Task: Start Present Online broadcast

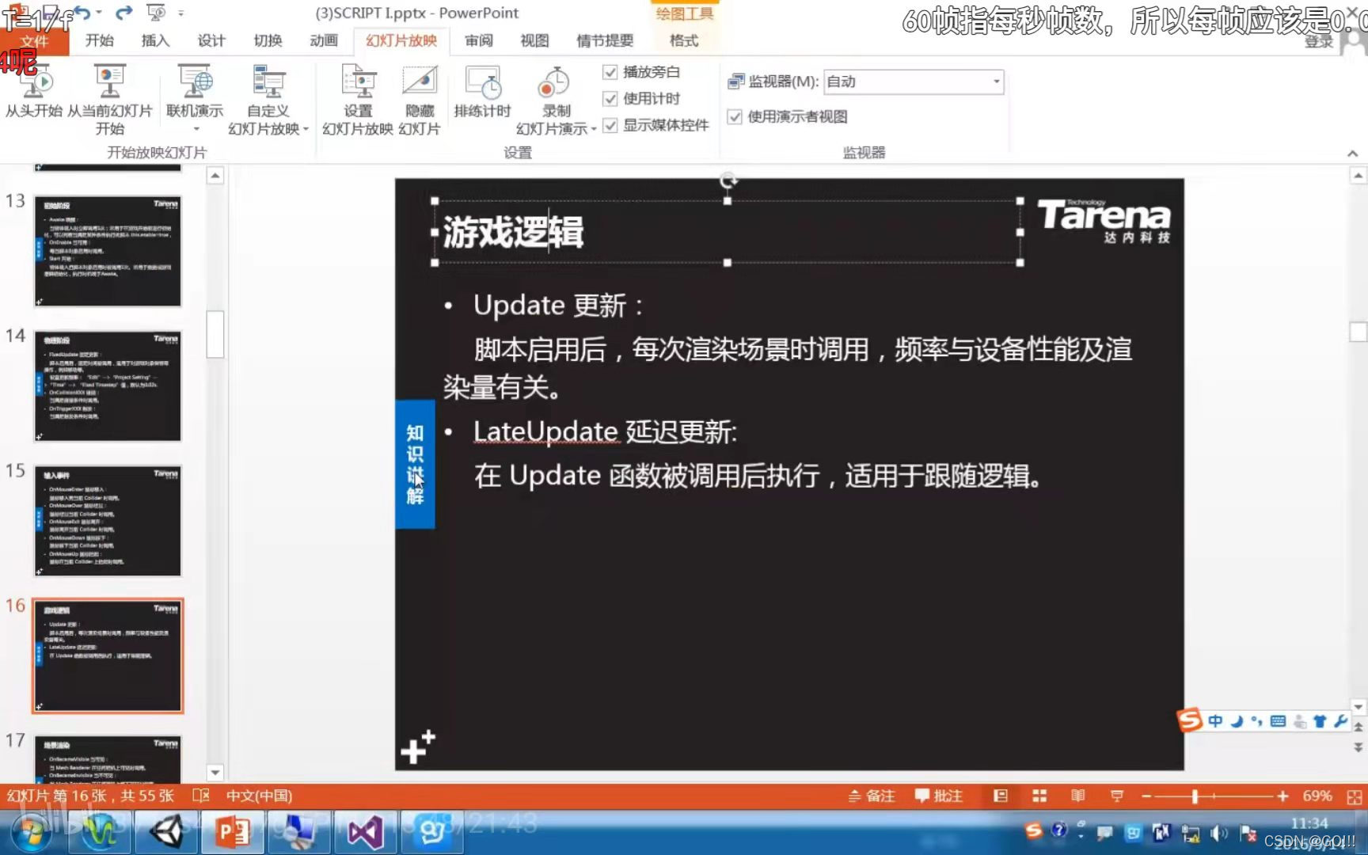Action: pos(194,87)
